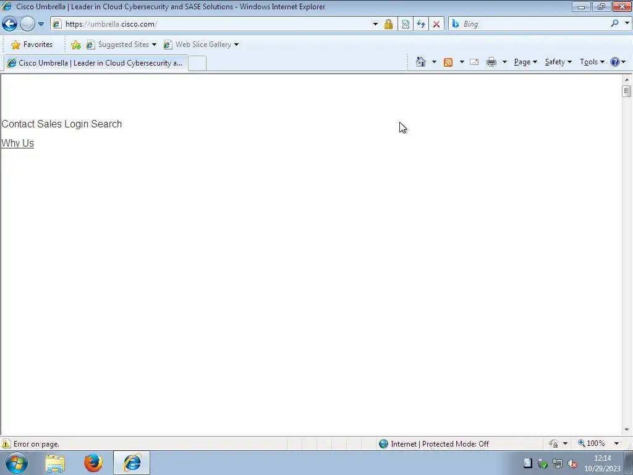View the security report lock icon
This screenshot has height=475, width=633.
point(388,24)
